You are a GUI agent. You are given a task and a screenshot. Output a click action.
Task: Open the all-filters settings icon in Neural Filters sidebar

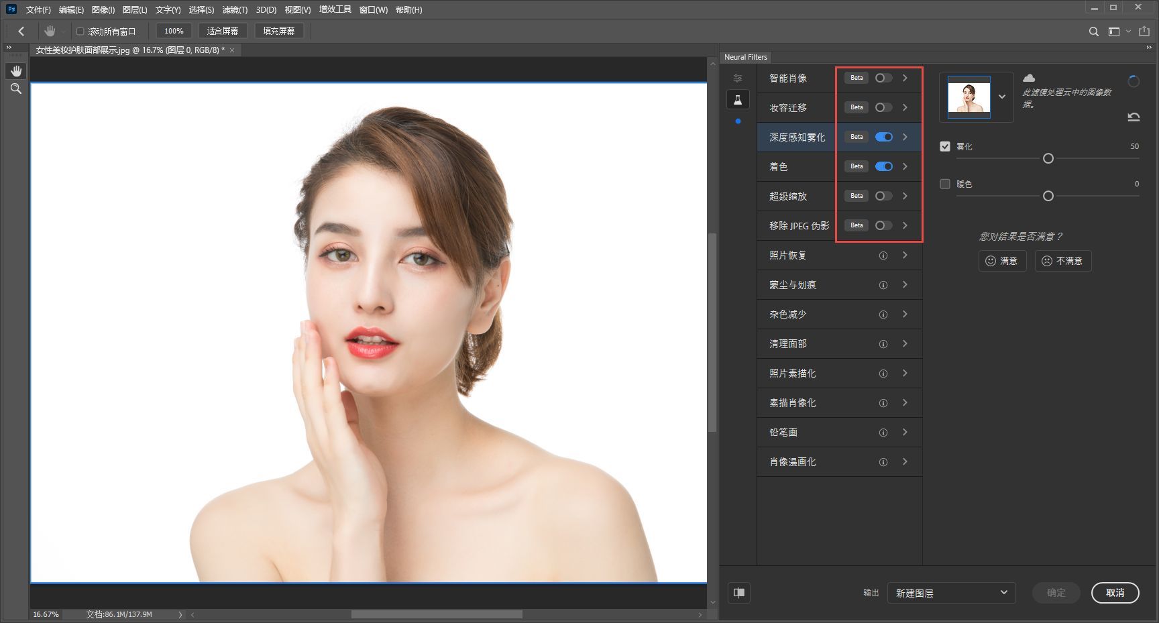click(x=738, y=78)
